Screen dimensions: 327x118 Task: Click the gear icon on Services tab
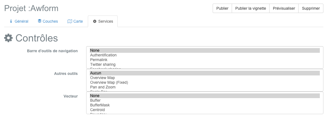tap(95, 21)
